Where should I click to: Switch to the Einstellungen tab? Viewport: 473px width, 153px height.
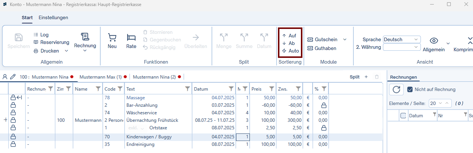pos(53,18)
